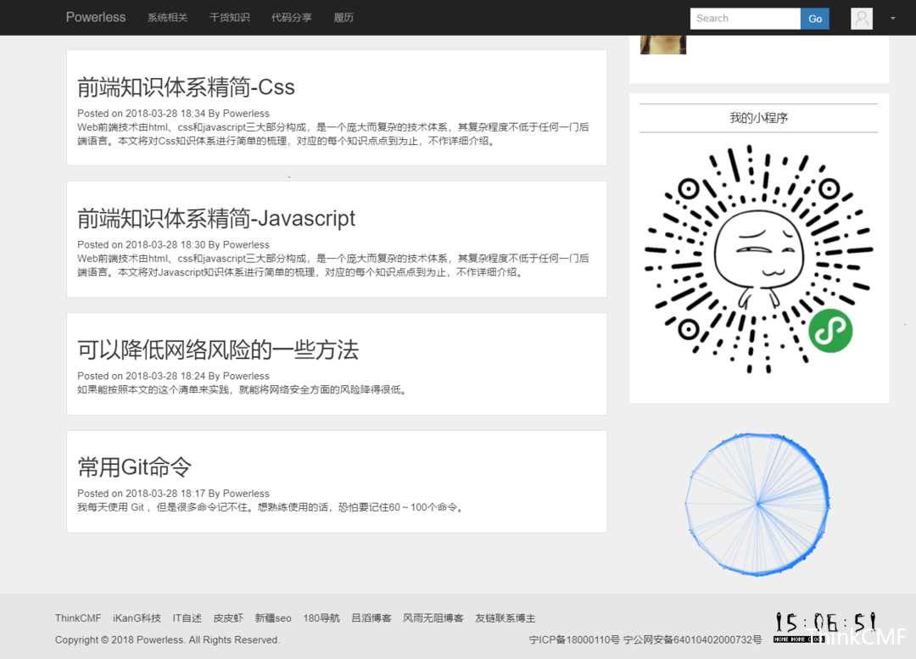Screen dimensions: 916x659
Task: Open the Powerless site brand link
Action: point(95,18)
